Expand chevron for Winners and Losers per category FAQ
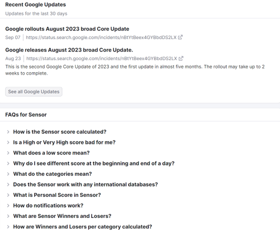Image resolution: width=280 pixels, height=235 pixels. coord(8,227)
